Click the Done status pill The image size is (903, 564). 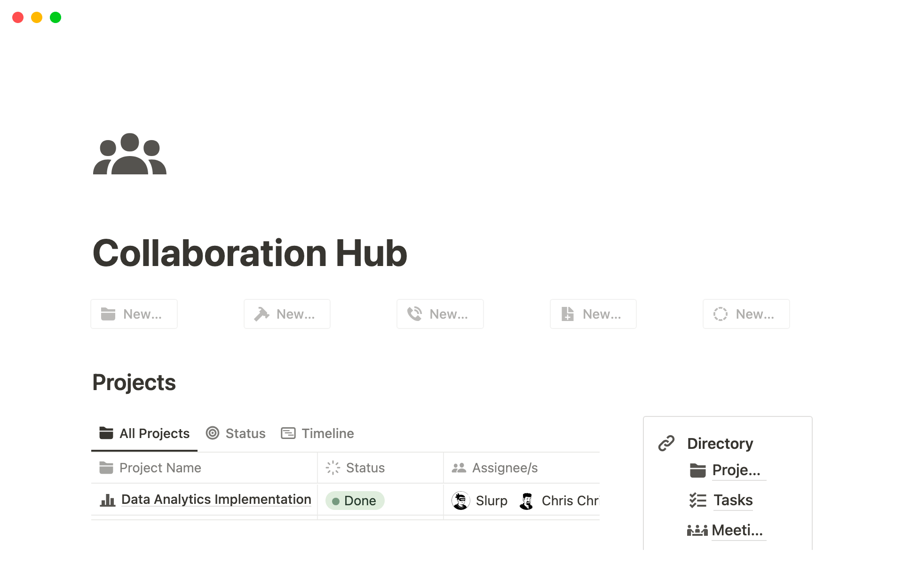pos(355,500)
